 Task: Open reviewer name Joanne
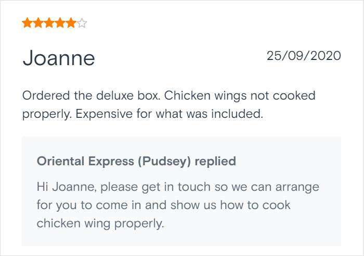click(59, 58)
